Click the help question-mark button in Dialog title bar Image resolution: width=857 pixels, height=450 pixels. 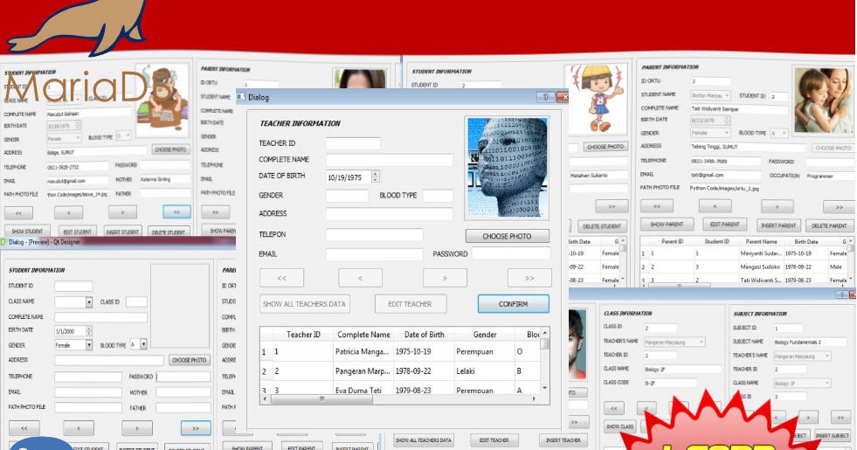[545, 97]
